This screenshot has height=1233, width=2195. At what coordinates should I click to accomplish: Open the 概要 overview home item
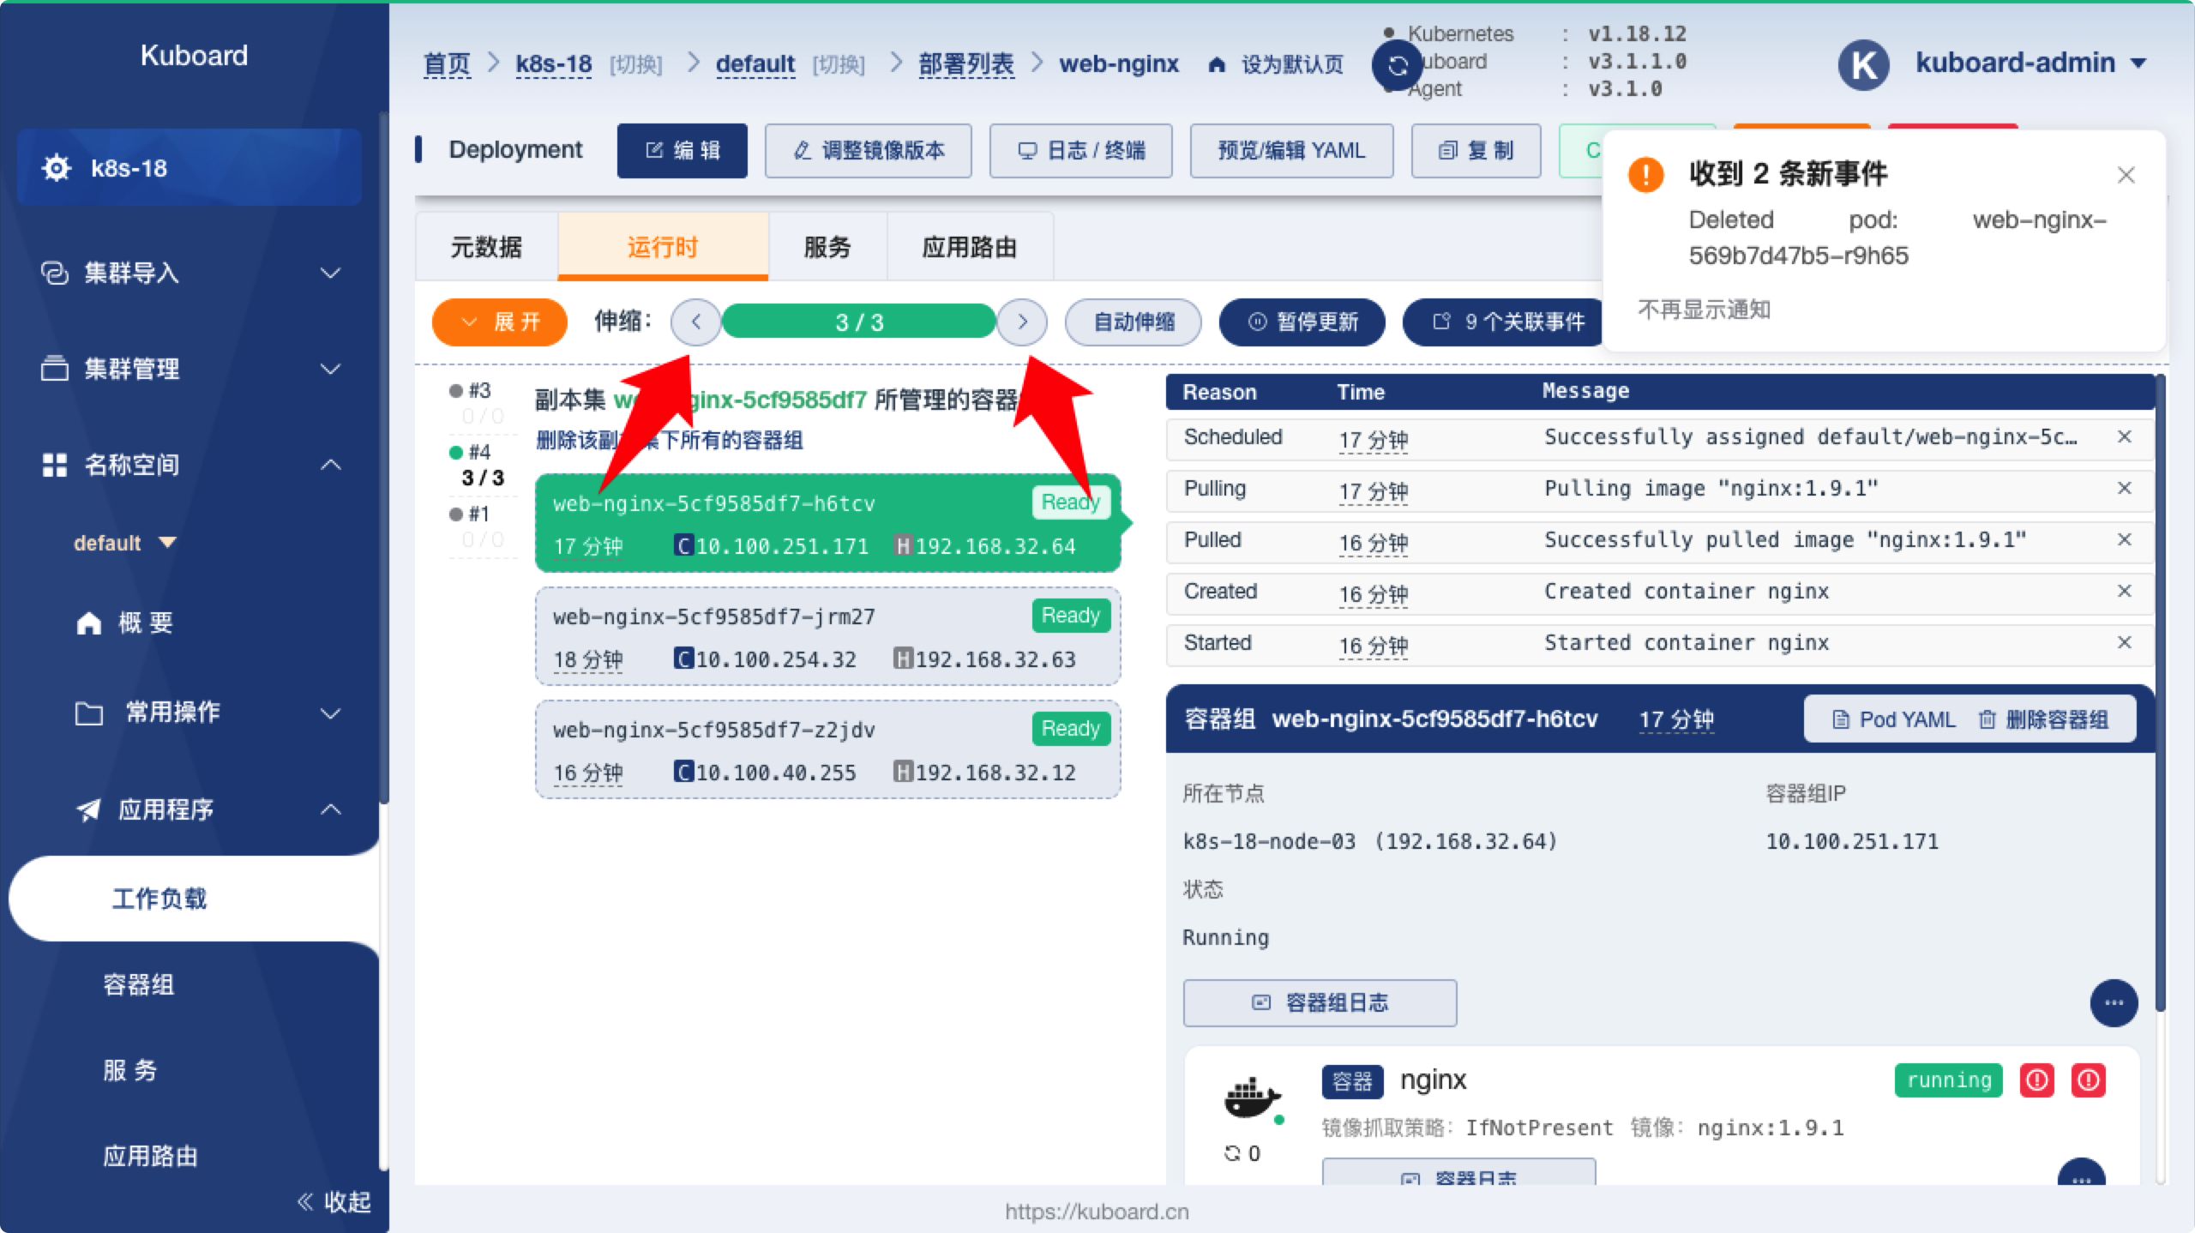pyautogui.click(x=125, y=623)
